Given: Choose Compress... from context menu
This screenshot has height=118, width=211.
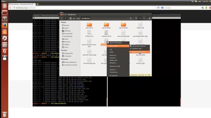Looking at the screenshot, I should coord(118,72).
